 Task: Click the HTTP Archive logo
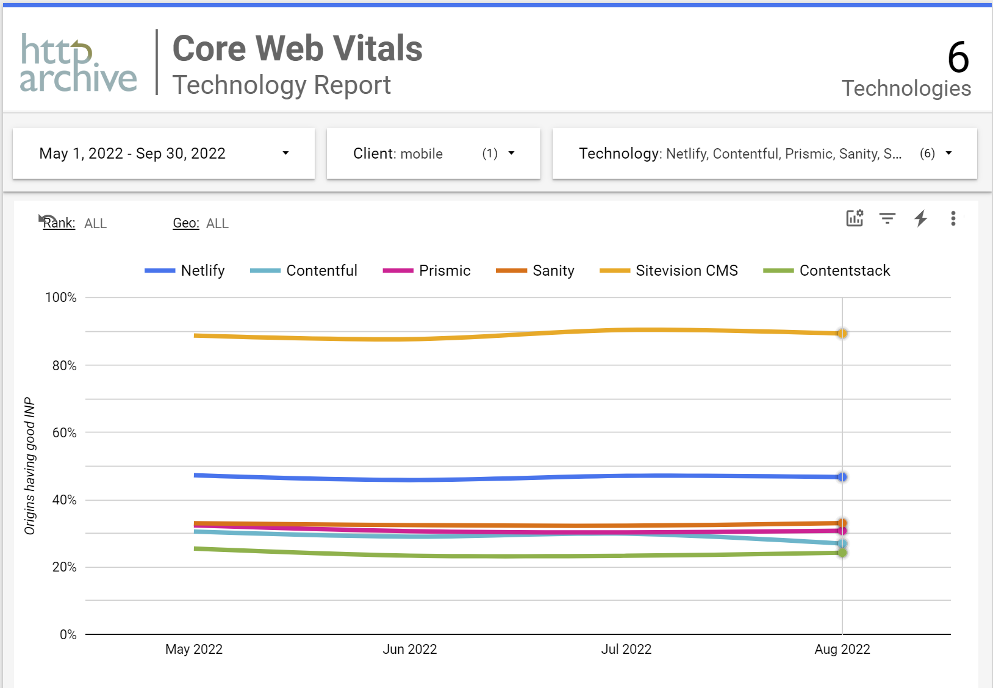point(78,63)
